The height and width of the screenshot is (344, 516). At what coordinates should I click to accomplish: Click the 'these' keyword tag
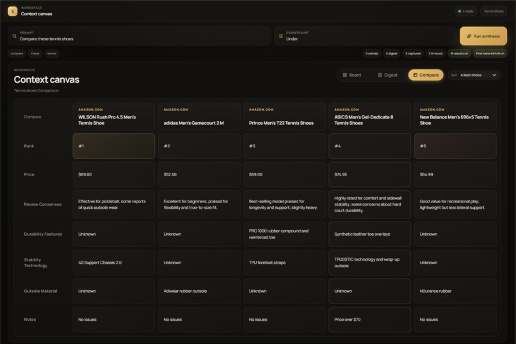(x=35, y=53)
